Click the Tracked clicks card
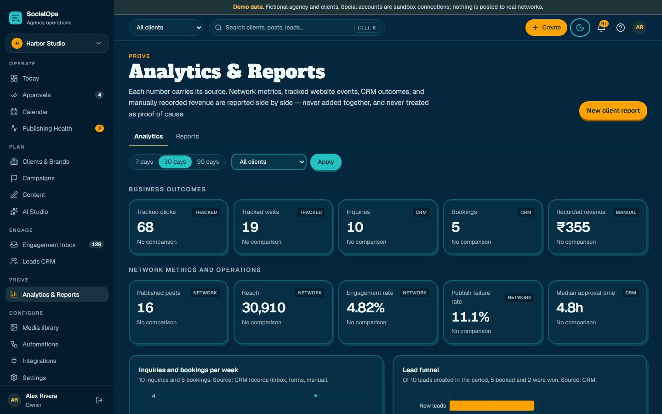Image resolution: width=662 pixels, height=414 pixels. point(178,227)
